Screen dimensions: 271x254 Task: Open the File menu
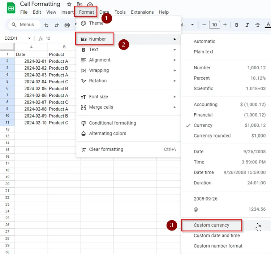tap(24, 12)
